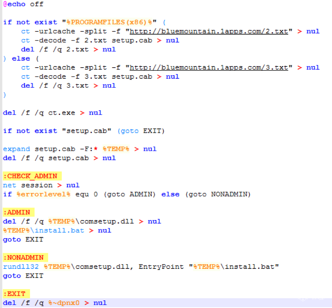
Task: Click 'ct -decode -f 2.txt setup.cab' line
Action: 100,40
